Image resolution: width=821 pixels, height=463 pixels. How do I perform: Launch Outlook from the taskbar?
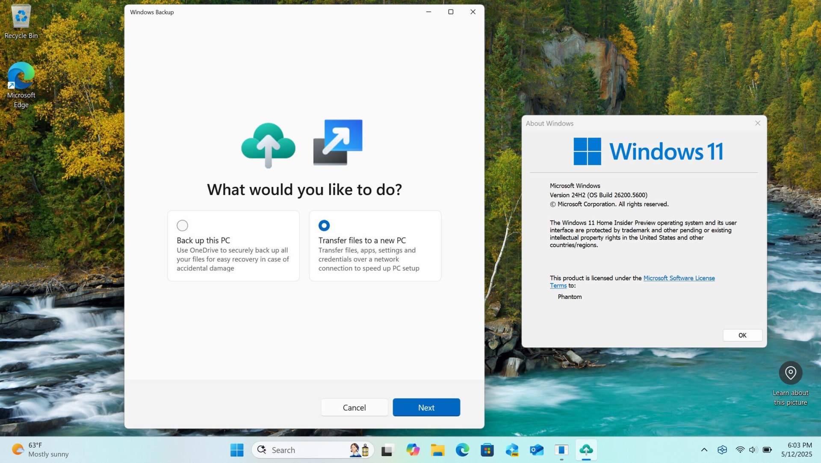pos(537,450)
